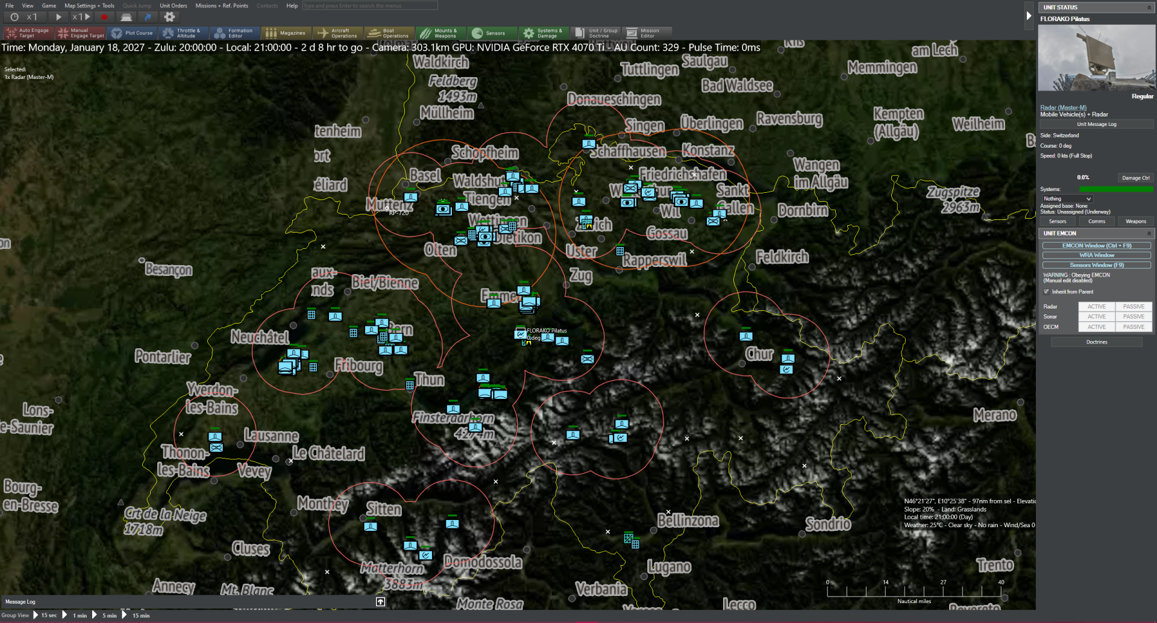The image size is (1157, 623).
Task: Open EMCON Window (Ctrl + F9)
Action: coord(1097,246)
